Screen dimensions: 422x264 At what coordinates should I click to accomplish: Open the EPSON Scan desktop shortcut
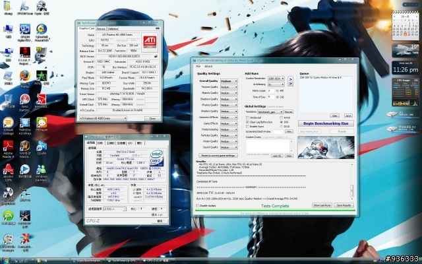[x=25, y=7]
